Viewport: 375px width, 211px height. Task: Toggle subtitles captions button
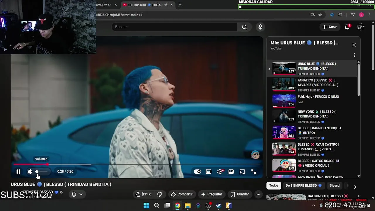pyautogui.click(x=209, y=172)
